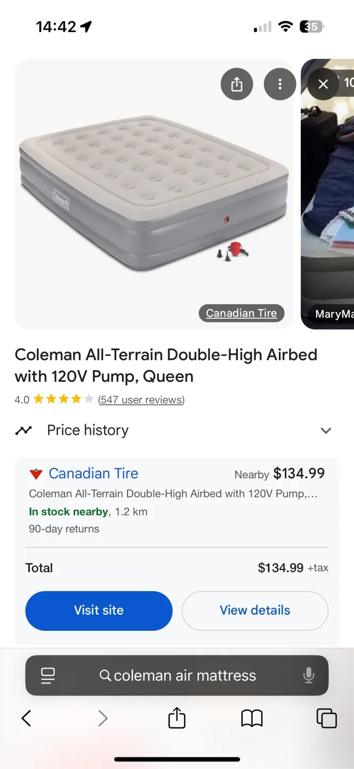
Task: Open the tab switcher icon
Action: [326, 718]
